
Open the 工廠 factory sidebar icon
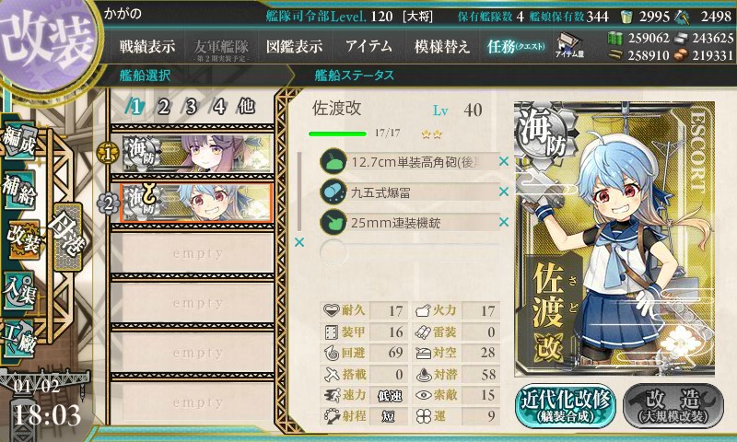coord(19,339)
